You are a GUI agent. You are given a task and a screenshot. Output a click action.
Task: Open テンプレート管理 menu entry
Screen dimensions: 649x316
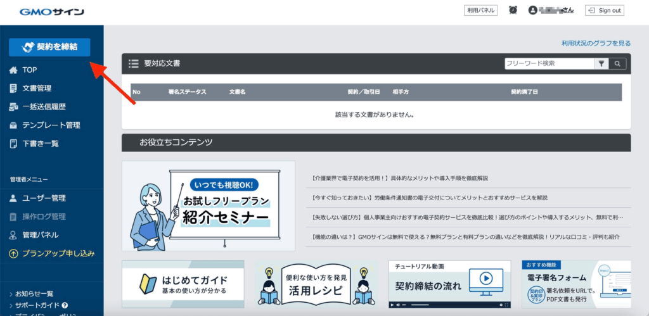pyautogui.click(x=51, y=125)
